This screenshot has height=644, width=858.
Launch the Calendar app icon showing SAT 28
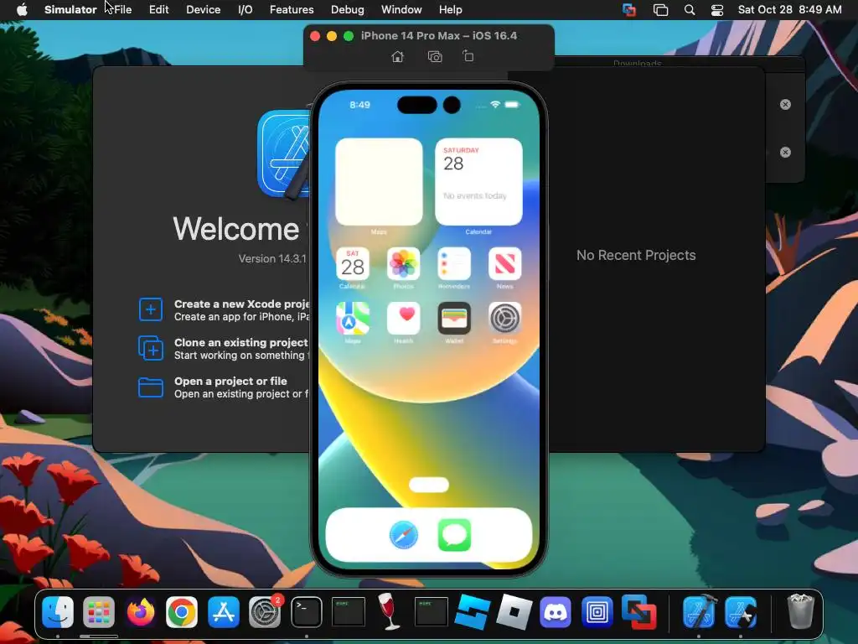pyautogui.click(x=353, y=263)
